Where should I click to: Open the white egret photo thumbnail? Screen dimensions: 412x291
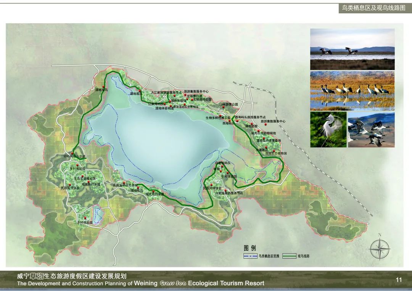coord(328,129)
